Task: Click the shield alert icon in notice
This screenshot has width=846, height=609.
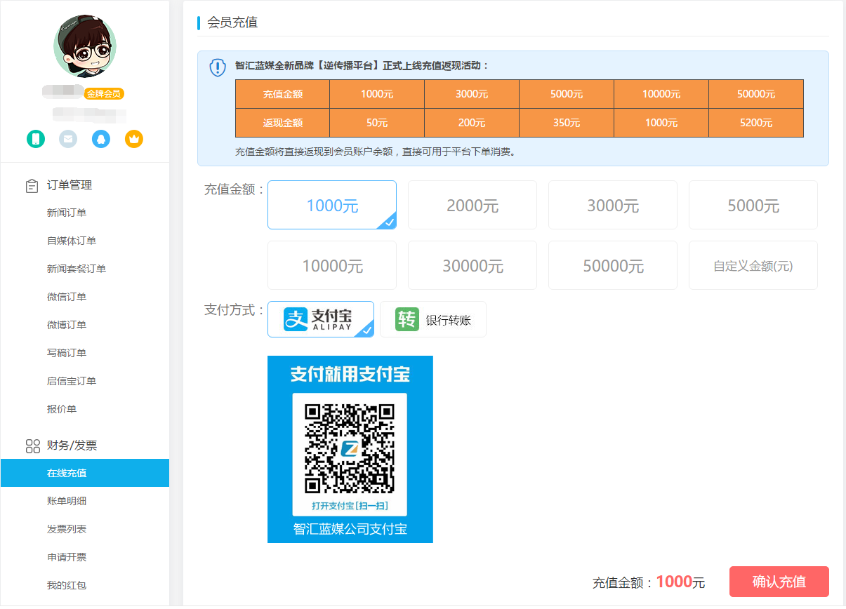Action: pyautogui.click(x=218, y=67)
